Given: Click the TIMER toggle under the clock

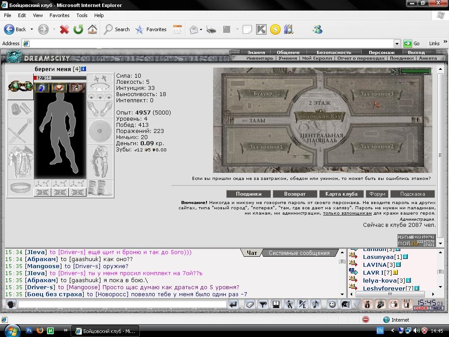Looking at the screenshot, I should pos(436,308).
